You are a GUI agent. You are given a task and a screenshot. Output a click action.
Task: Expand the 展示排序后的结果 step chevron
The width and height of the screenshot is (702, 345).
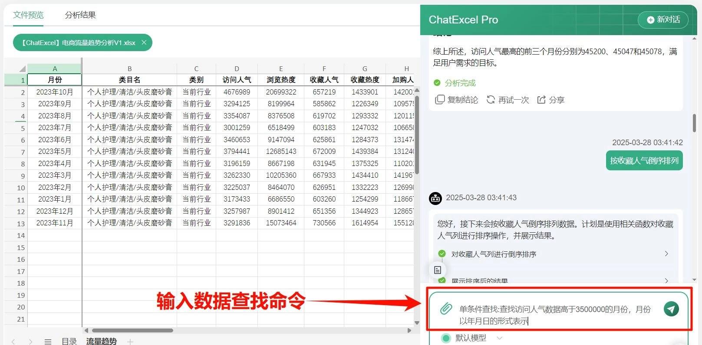click(666, 280)
